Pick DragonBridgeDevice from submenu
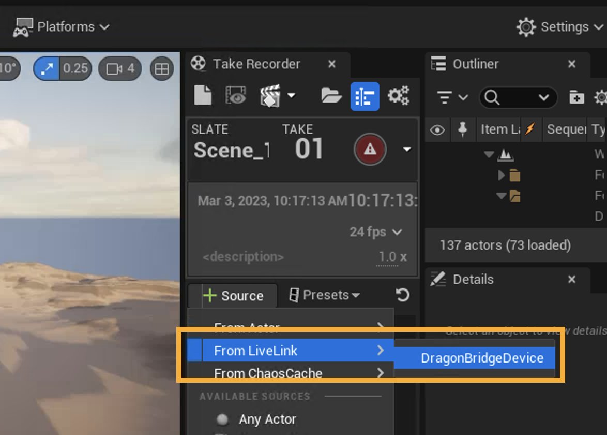Image resolution: width=607 pixels, height=435 pixels. coord(475,358)
